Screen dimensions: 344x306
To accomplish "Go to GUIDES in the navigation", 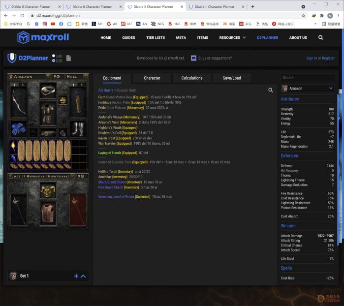I will click(x=128, y=37).
